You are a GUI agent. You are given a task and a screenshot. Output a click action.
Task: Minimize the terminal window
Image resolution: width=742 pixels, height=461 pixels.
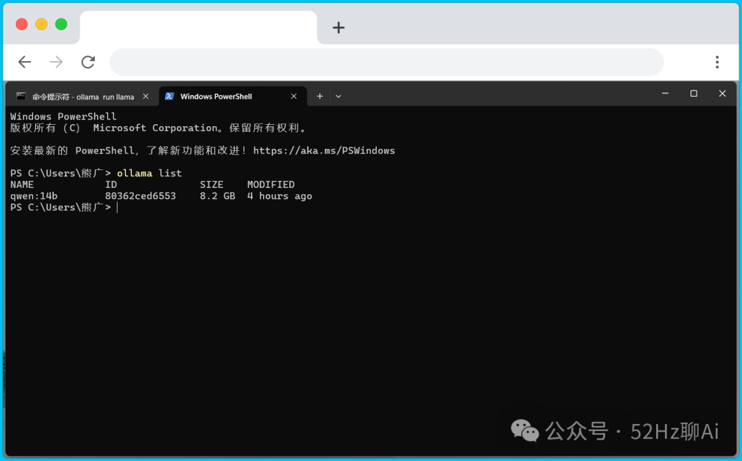pyautogui.click(x=665, y=93)
